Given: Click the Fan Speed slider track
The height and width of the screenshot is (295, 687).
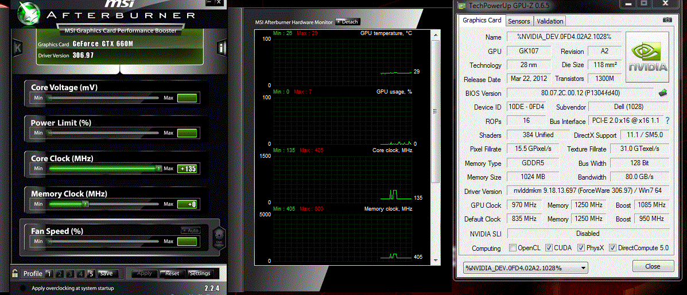Looking at the screenshot, I should (x=103, y=242).
